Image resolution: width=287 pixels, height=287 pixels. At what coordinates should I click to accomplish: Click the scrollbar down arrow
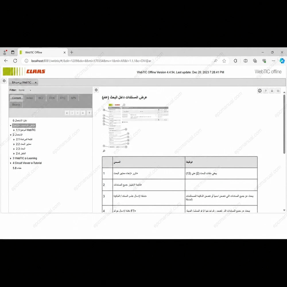click(284, 210)
